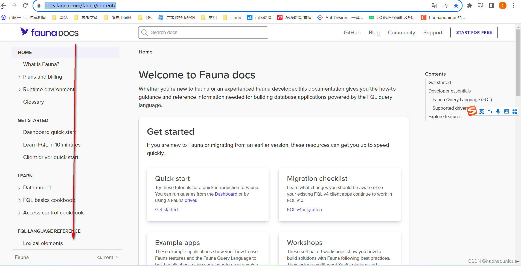Open the 参考文章 bookmark folder

pos(86,17)
